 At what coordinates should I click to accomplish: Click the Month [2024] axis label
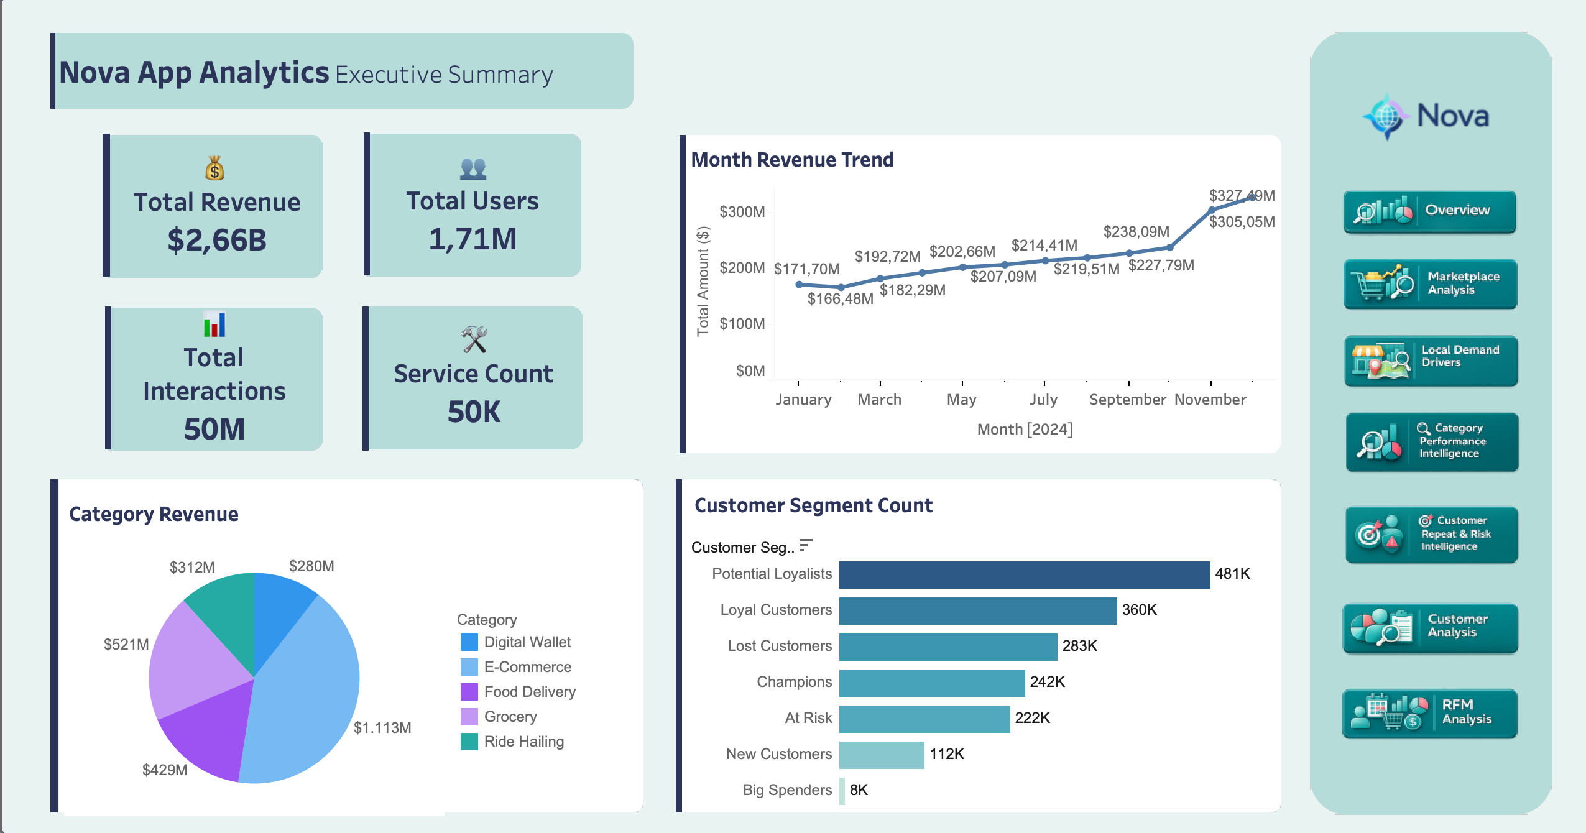pos(1025,429)
